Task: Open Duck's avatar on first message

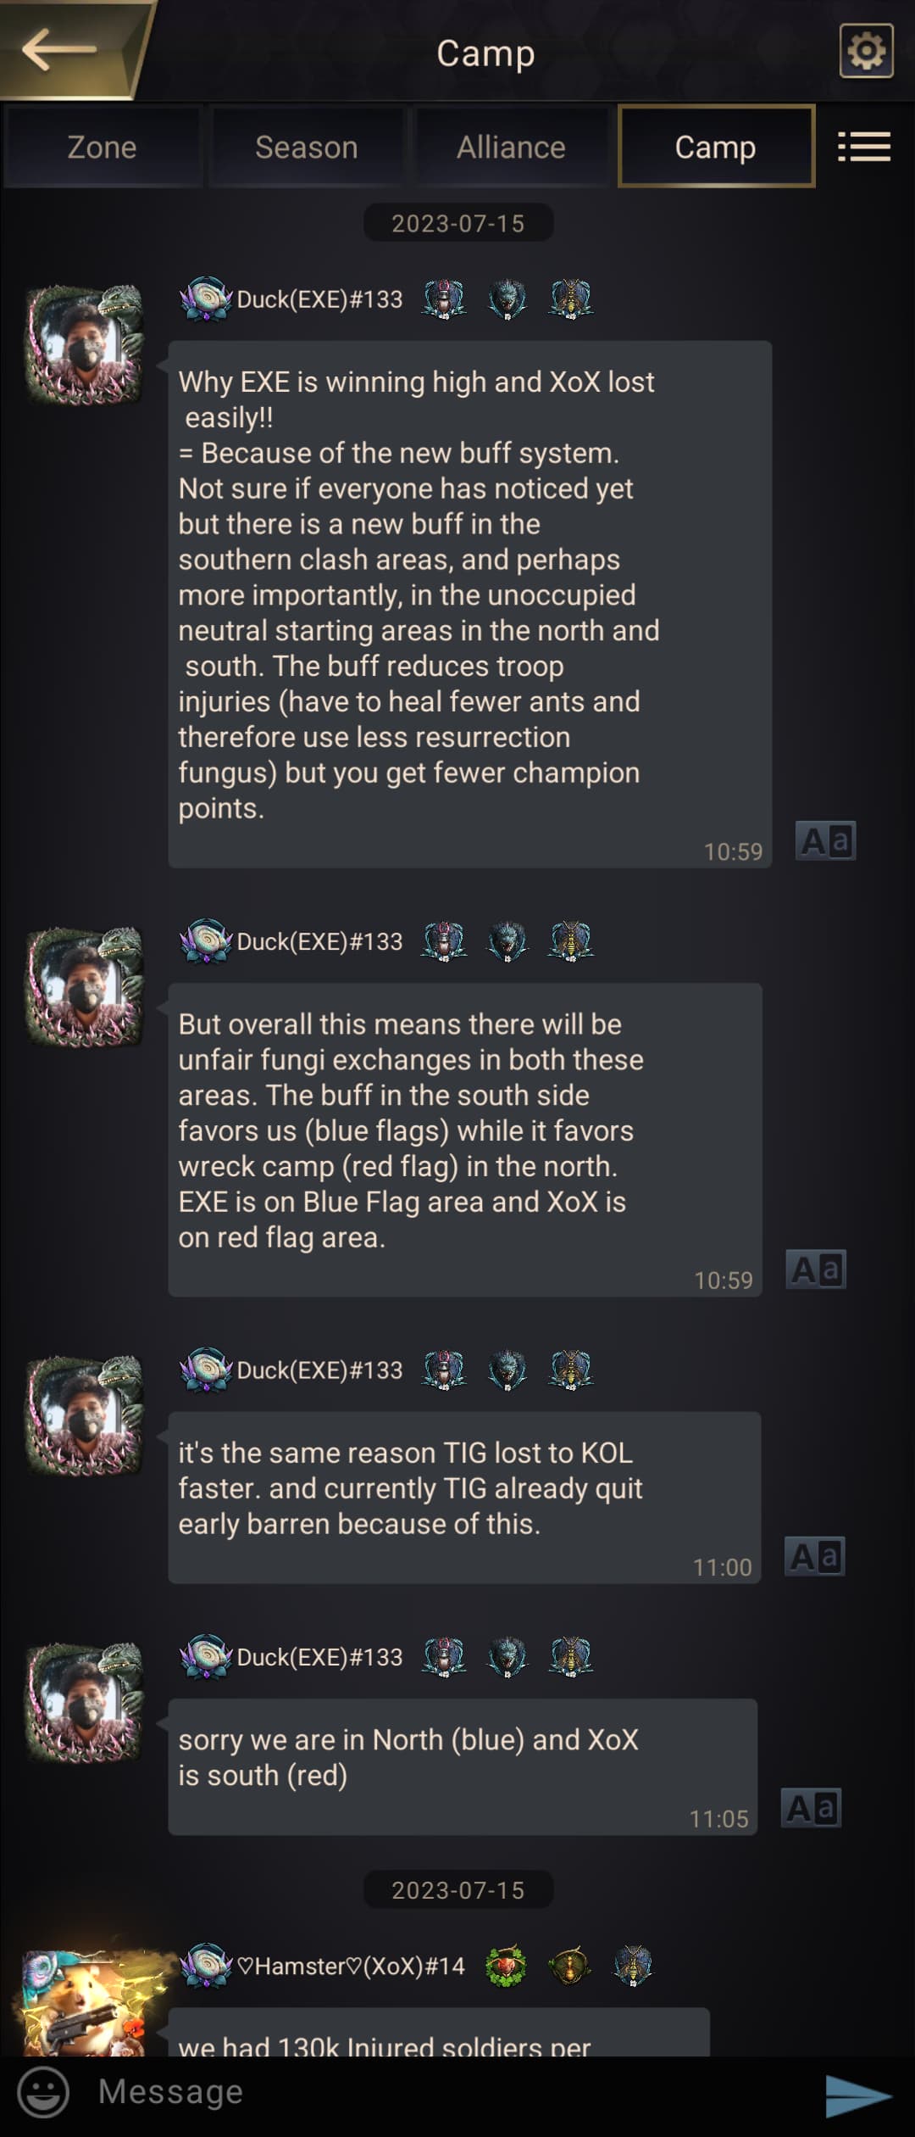Action: [x=84, y=343]
